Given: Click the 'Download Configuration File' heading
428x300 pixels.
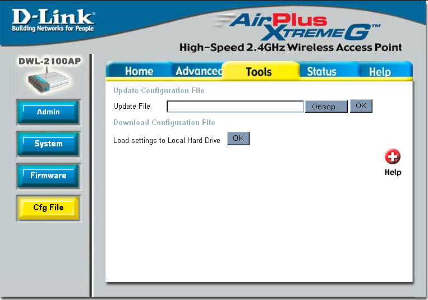Looking at the screenshot, I should coord(164,122).
